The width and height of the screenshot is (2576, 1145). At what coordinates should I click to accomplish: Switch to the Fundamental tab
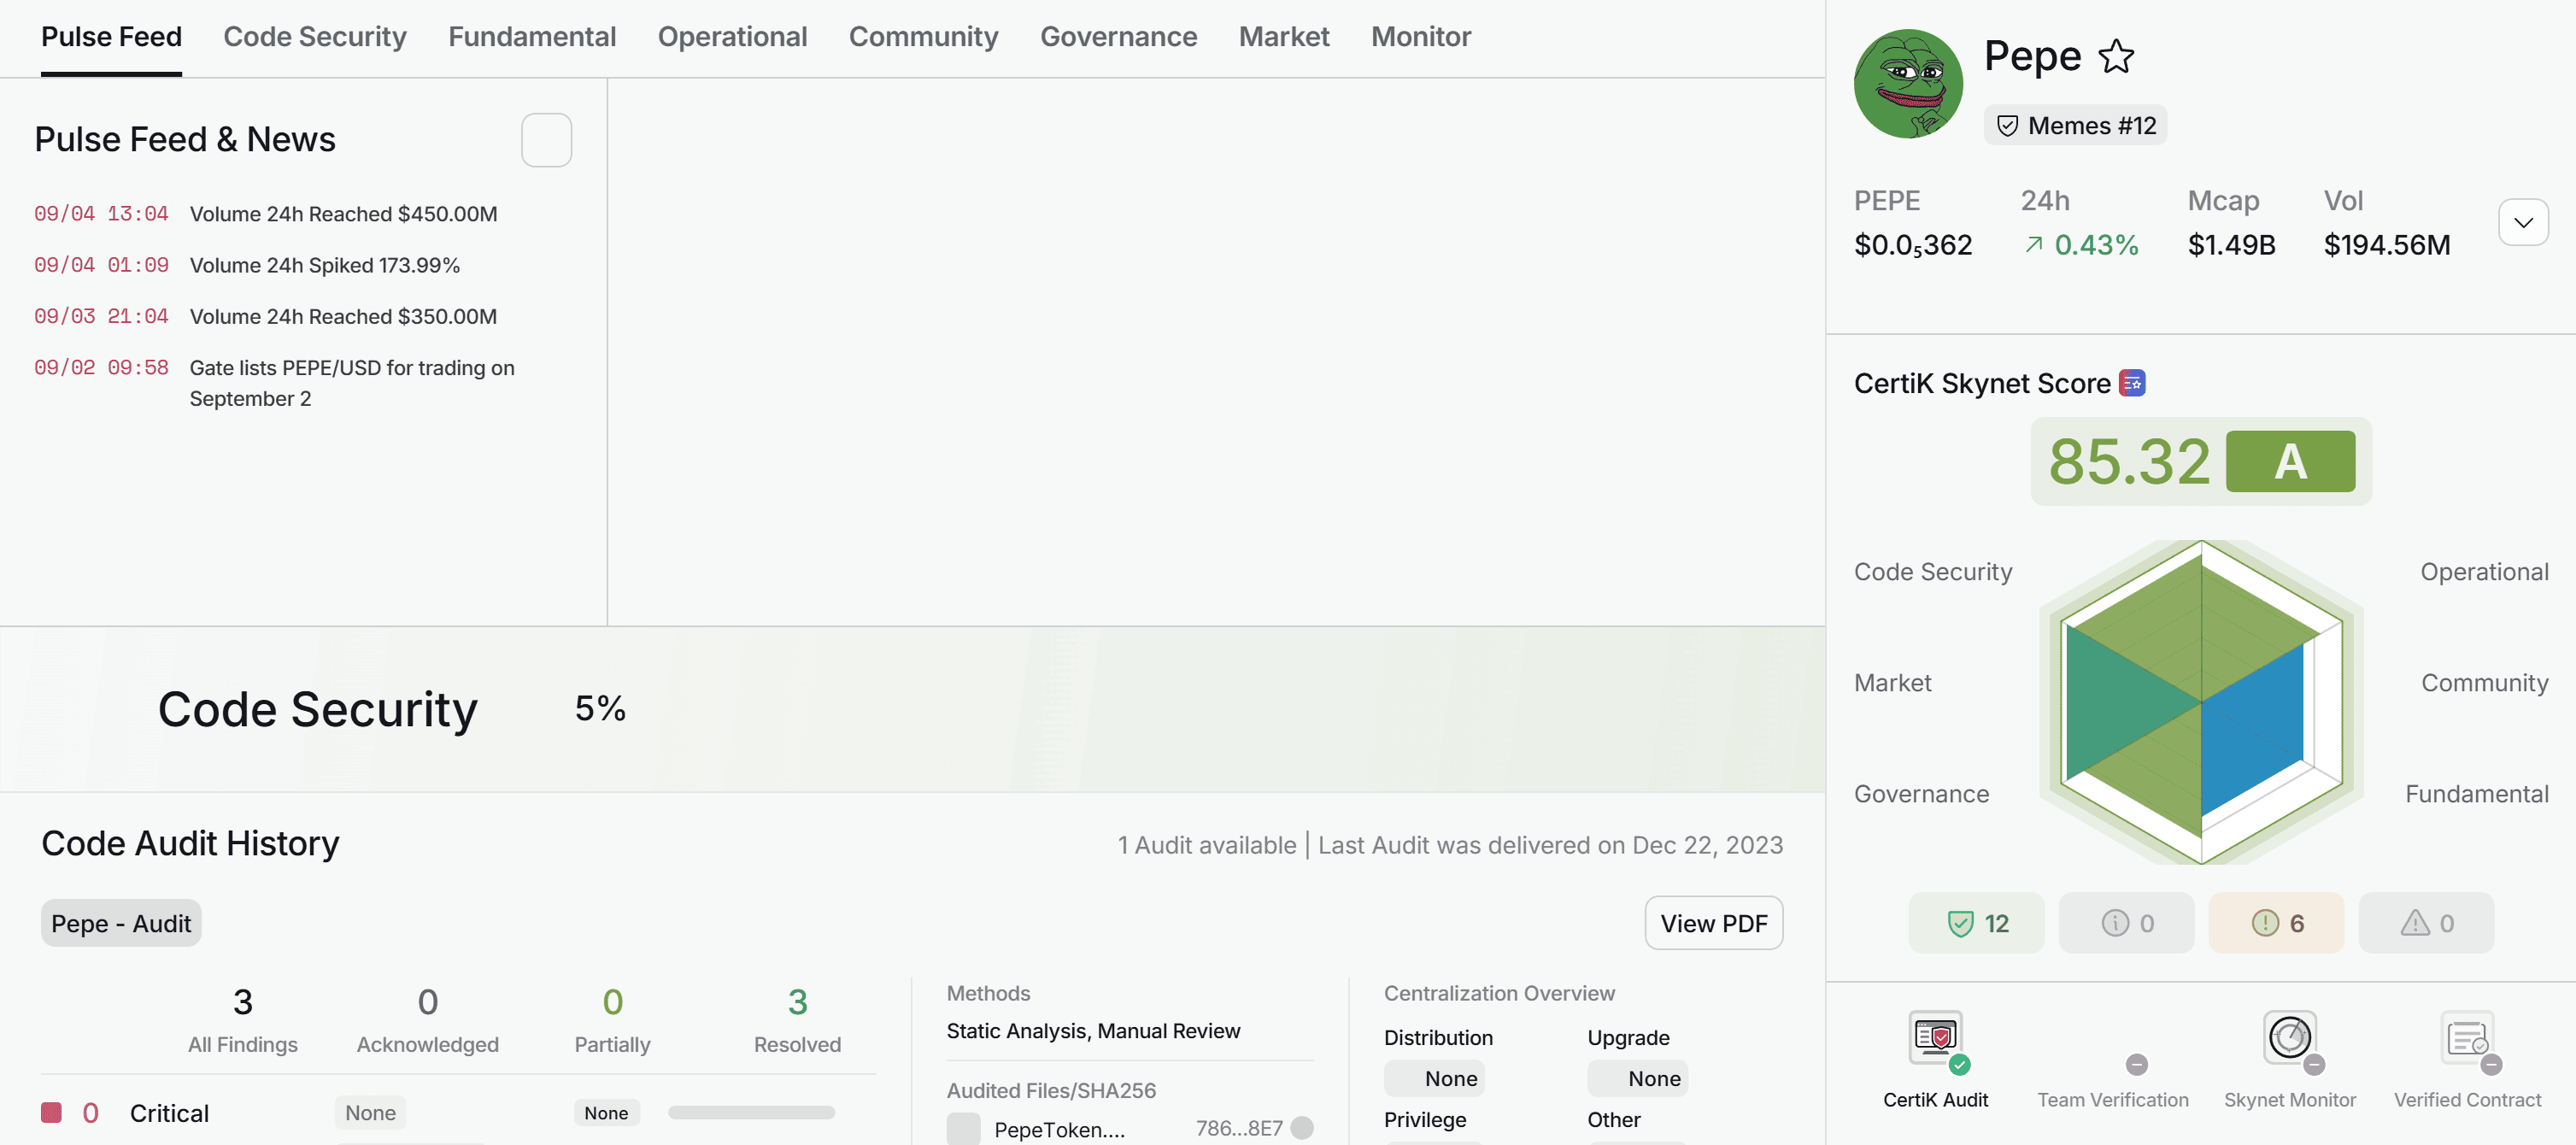pyautogui.click(x=532, y=37)
